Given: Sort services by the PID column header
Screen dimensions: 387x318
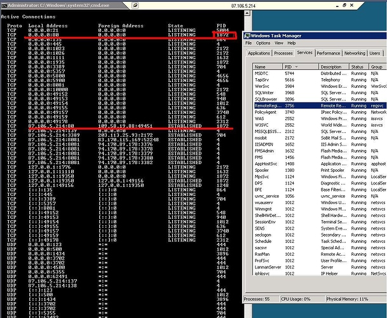Looking at the screenshot, I should pos(301,67).
